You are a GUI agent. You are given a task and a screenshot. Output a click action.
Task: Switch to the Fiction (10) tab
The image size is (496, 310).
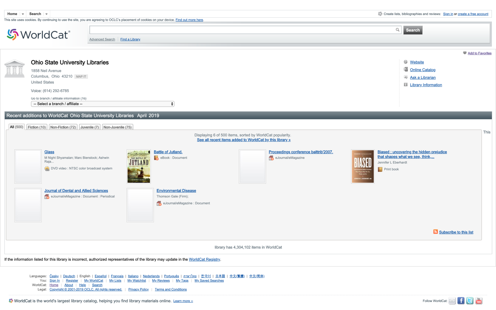tap(37, 127)
